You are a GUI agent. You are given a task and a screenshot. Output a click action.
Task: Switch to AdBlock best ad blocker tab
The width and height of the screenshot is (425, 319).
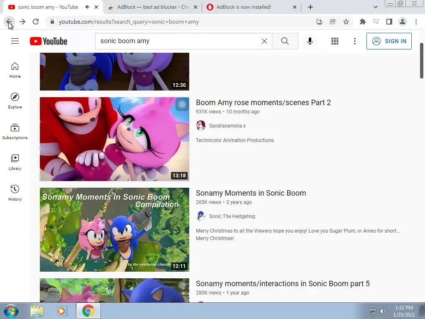point(153,7)
